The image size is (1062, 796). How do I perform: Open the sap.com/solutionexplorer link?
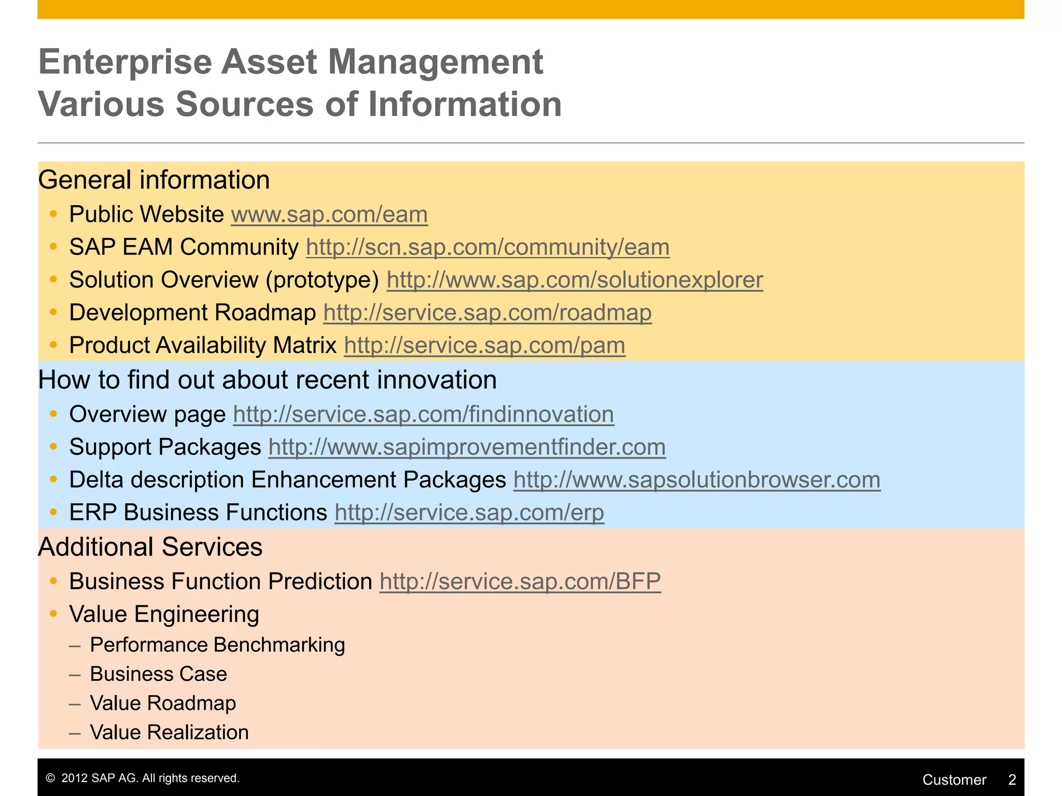575,280
